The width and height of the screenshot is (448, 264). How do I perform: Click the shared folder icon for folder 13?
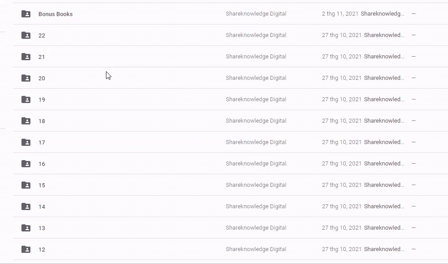(26, 228)
